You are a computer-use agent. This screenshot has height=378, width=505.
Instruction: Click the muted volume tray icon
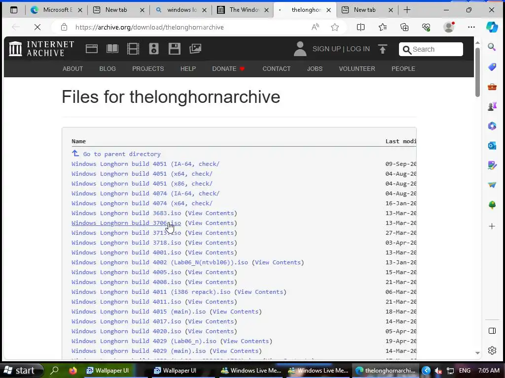[x=438, y=371]
